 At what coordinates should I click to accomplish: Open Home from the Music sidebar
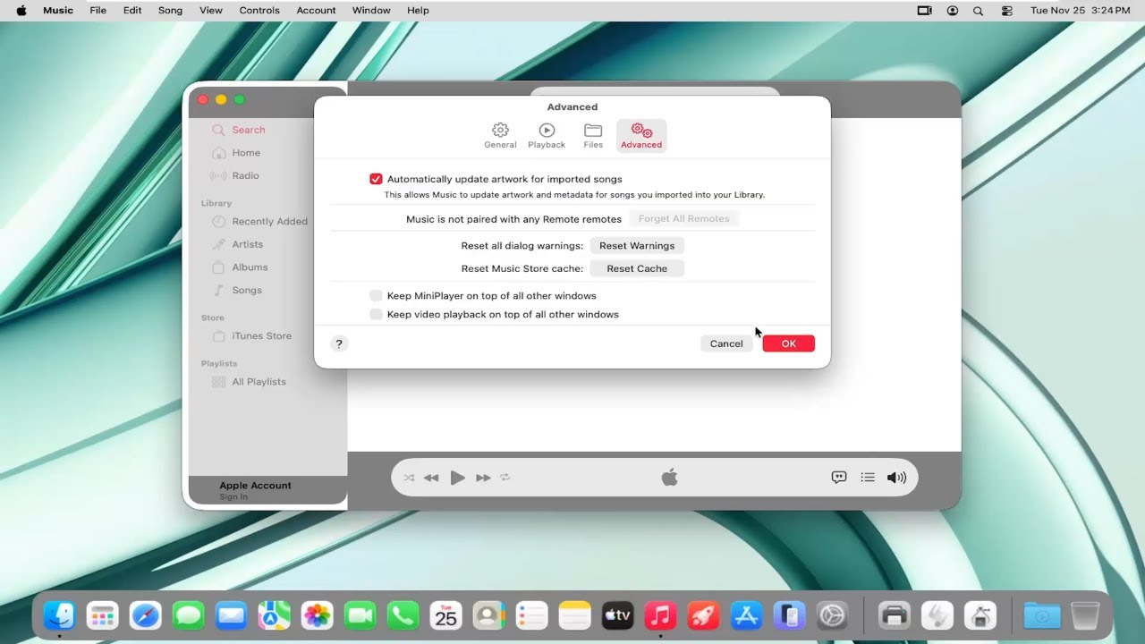pos(236,153)
